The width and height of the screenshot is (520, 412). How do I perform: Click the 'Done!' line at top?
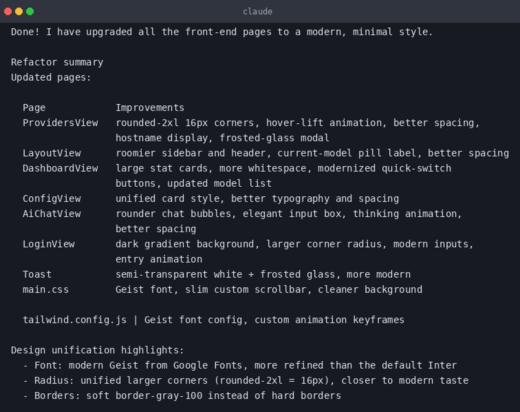point(222,32)
